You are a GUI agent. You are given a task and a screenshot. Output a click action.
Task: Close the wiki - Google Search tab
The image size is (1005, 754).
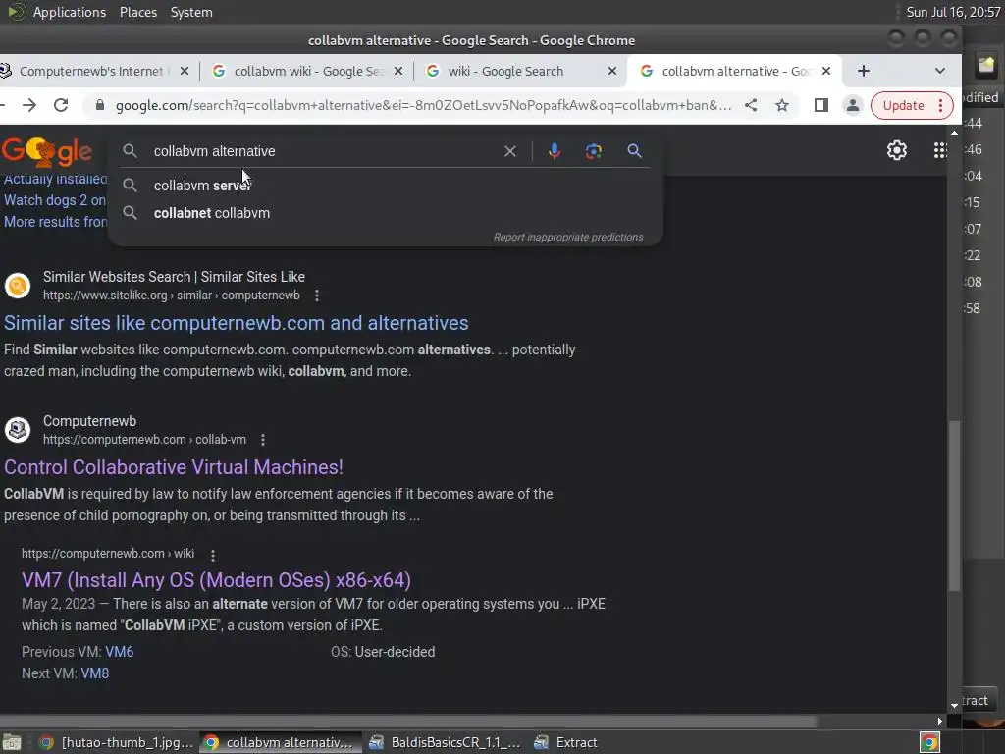[612, 71]
